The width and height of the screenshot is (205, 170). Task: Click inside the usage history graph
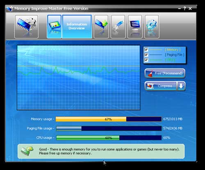pyautogui.click(x=79, y=77)
